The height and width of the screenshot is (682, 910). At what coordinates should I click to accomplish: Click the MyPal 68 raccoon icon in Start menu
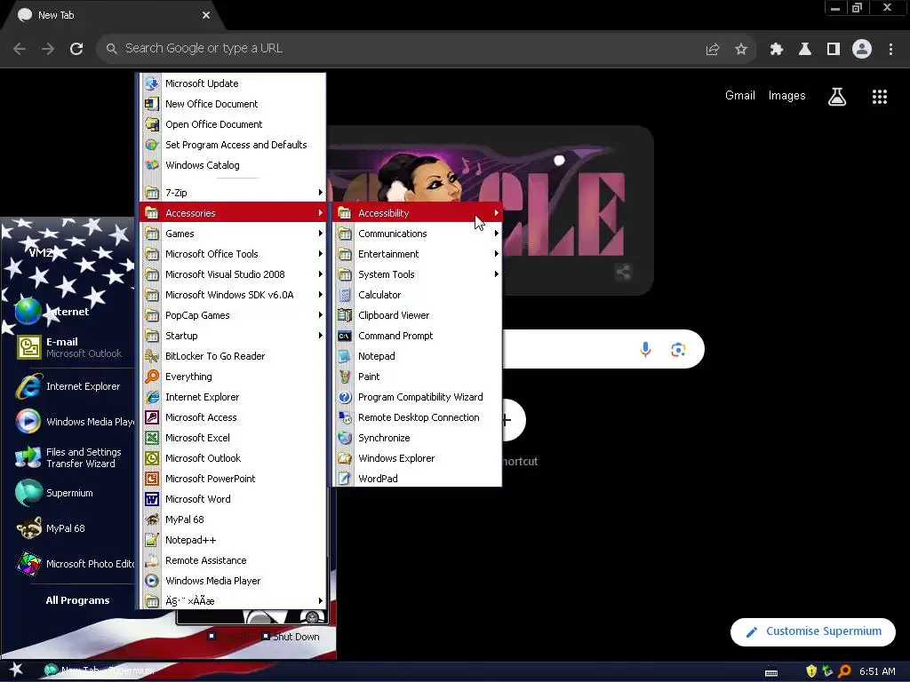click(28, 528)
